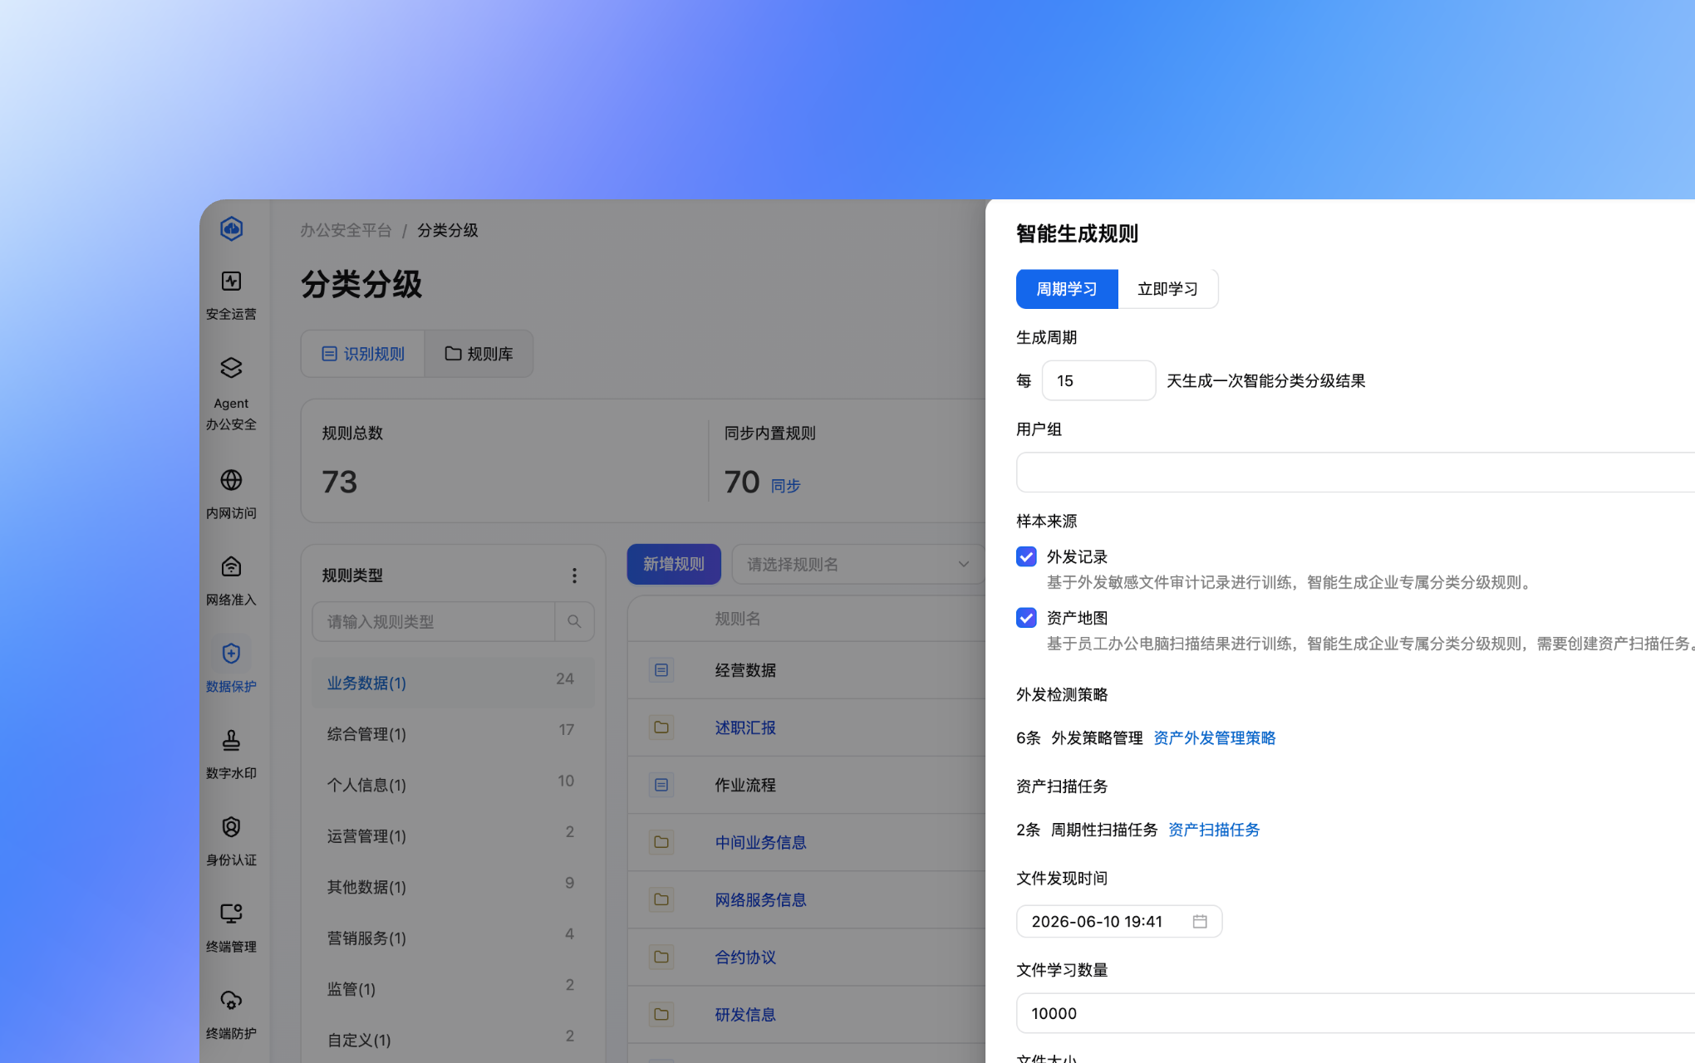This screenshot has height=1063, width=1695.
Task: Click folder icon of 合约协议 row
Action: point(661,957)
